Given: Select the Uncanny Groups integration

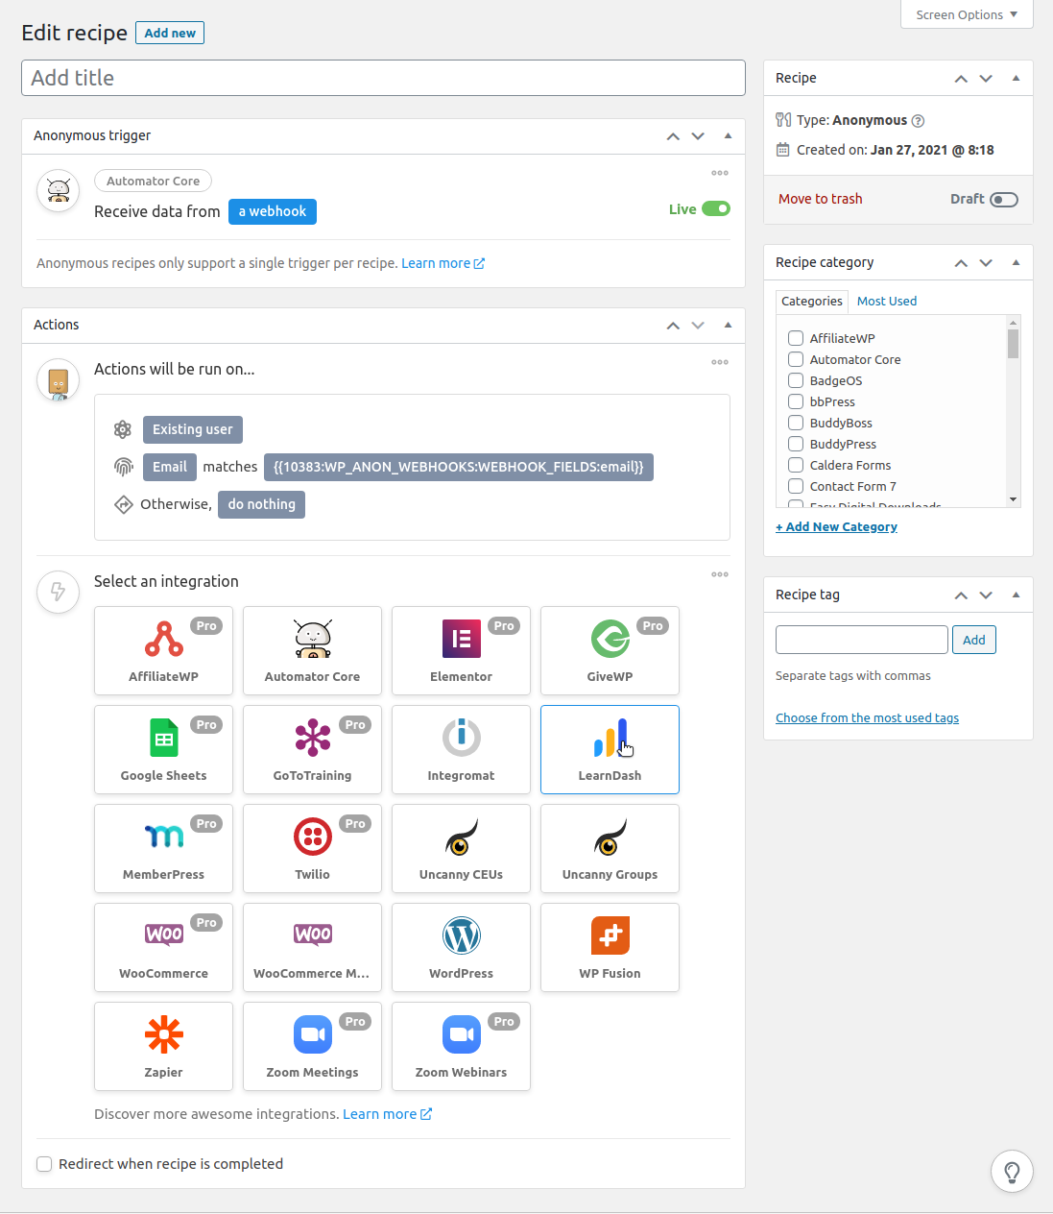Looking at the screenshot, I should pos(610,848).
